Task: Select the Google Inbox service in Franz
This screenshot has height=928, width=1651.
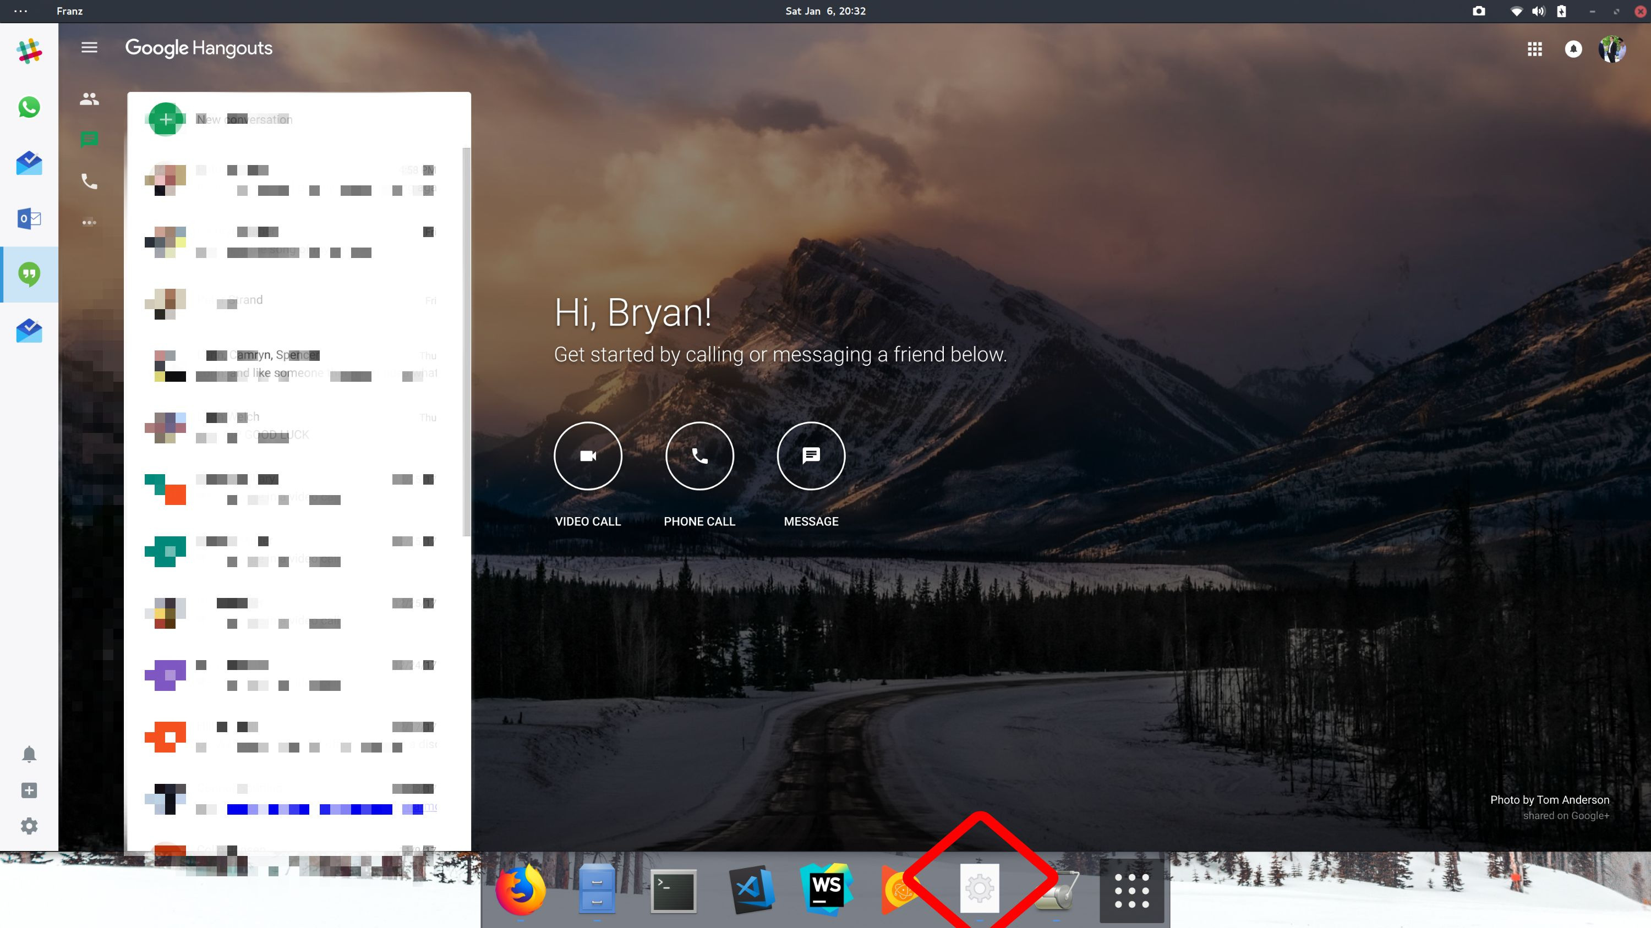Action: click(x=28, y=163)
